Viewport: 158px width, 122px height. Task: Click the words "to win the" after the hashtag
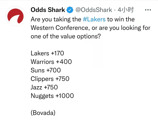click(121, 19)
